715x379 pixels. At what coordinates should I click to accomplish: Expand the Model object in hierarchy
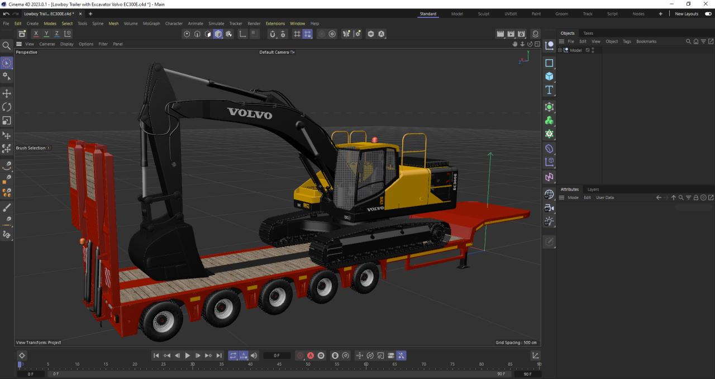[x=560, y=50]
